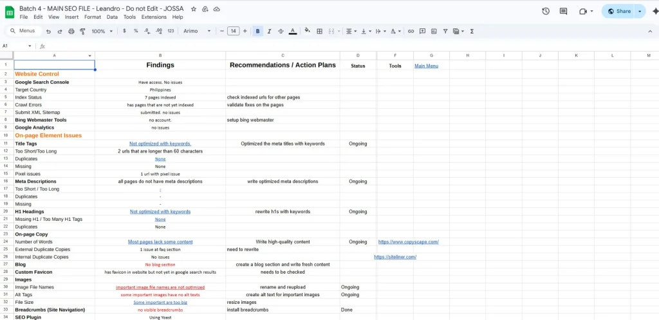659x320 pixels.
Task: Decrease decimal places icon
Action: point(147,31)
